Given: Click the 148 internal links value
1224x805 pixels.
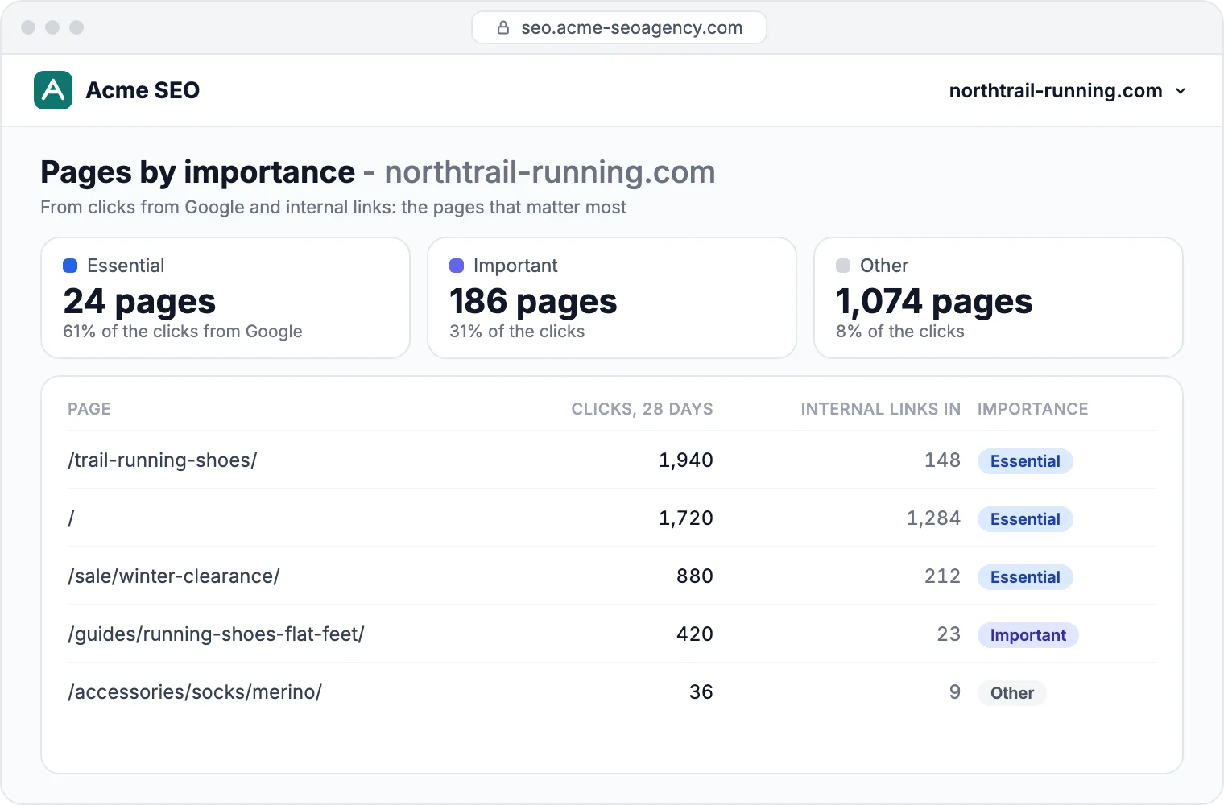Looking at the screenshot, I should pyautogui.click(x=942, y=460).
